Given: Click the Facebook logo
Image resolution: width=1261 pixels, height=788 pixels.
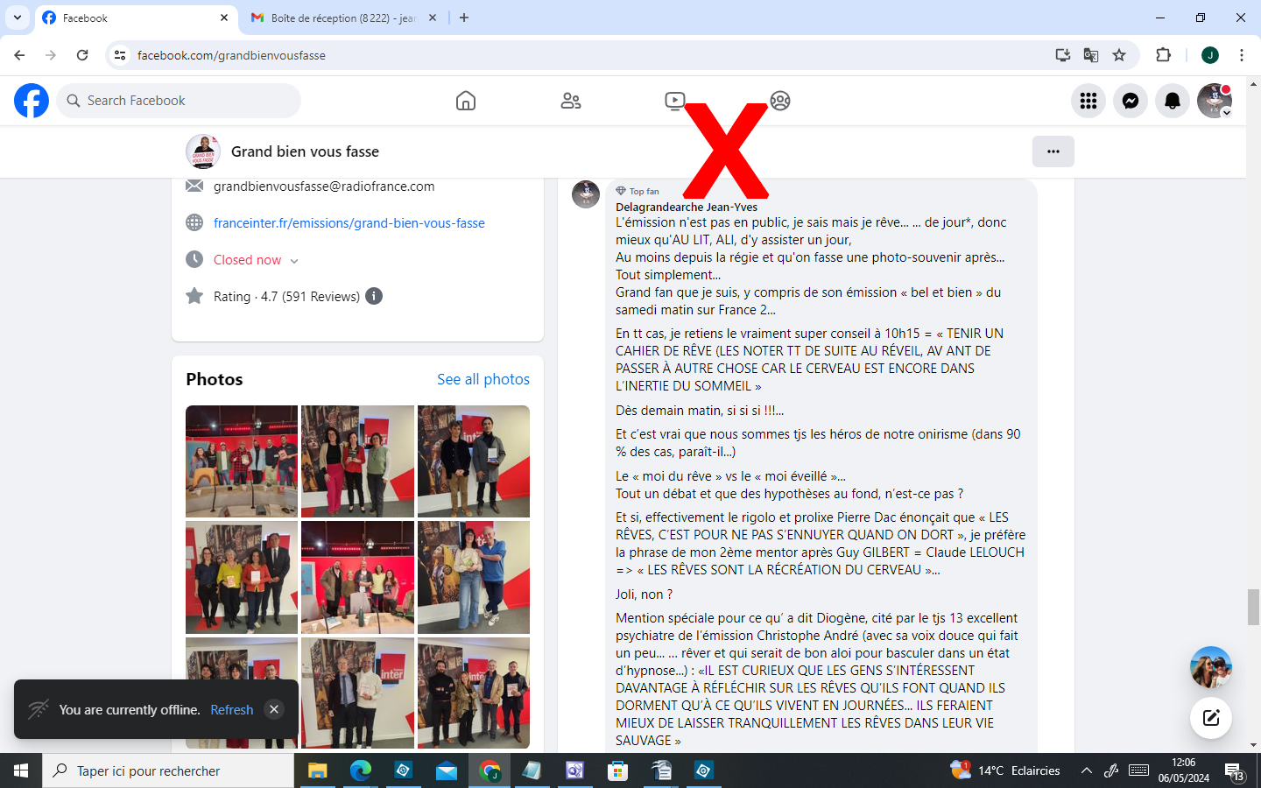Looking at the screenshot, I should click(x=32, y=101).
